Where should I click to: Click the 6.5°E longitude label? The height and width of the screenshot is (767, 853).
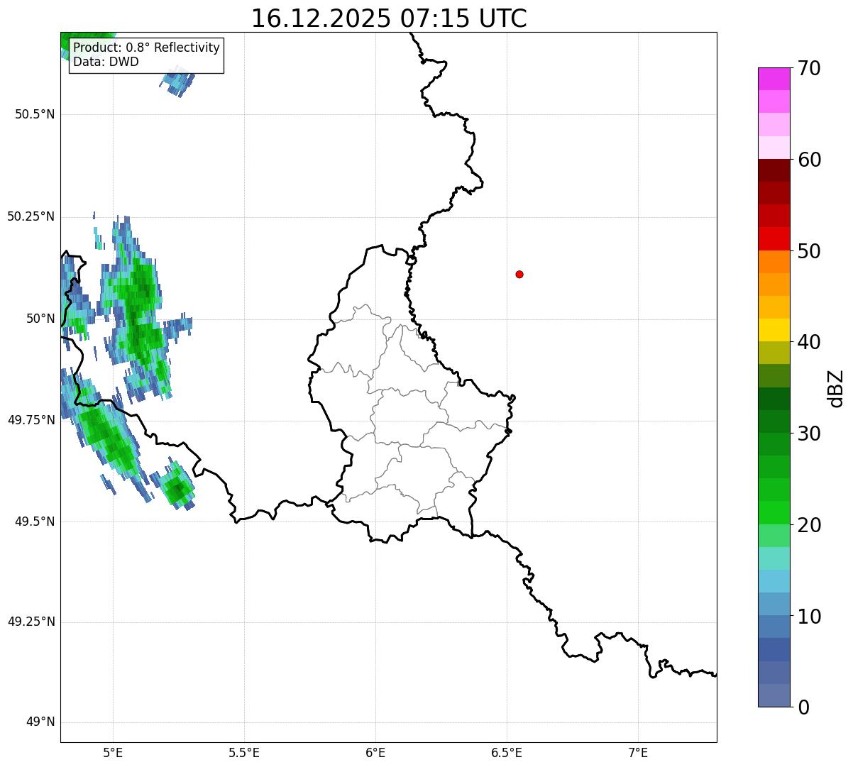click(x=507, y=752)
